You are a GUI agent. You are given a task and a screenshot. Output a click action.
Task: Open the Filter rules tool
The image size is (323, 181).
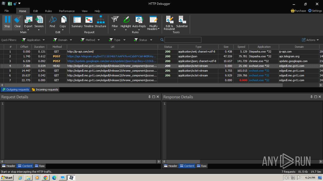(115, 22)
